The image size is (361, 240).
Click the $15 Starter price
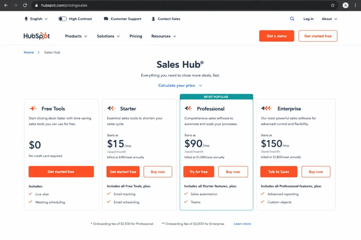[x=116, y=144]
